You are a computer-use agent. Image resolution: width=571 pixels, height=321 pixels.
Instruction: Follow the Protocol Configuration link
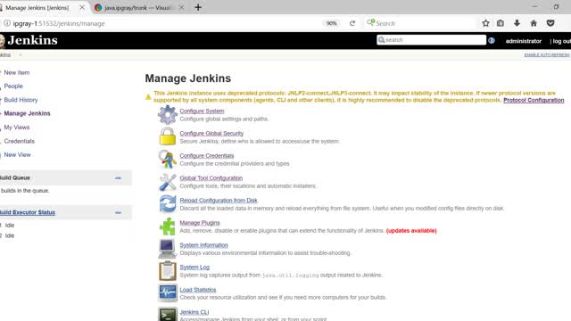(x=534, y=100)
